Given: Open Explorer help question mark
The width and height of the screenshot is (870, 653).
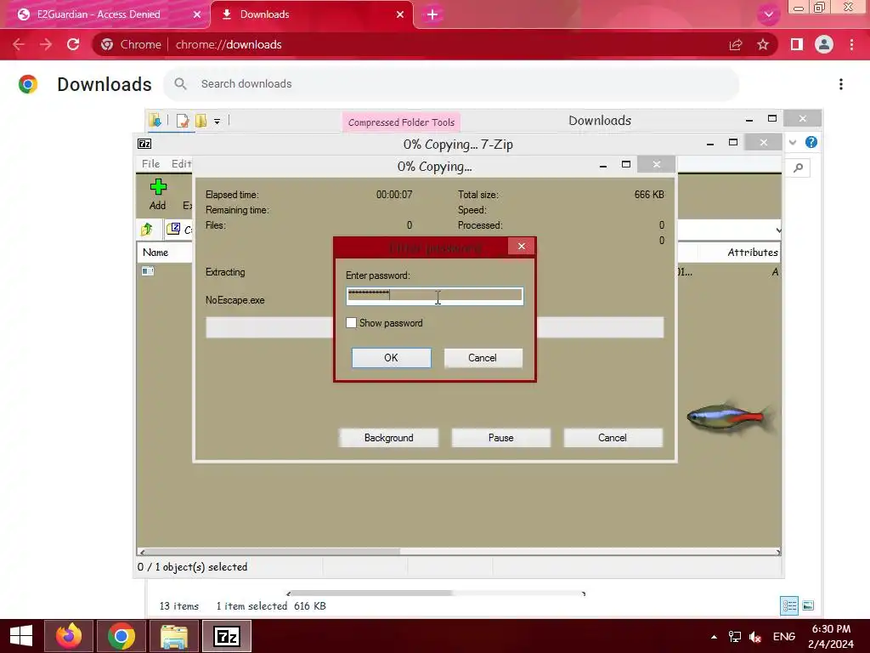Looking at the screenshot, I should pos(811,142).
